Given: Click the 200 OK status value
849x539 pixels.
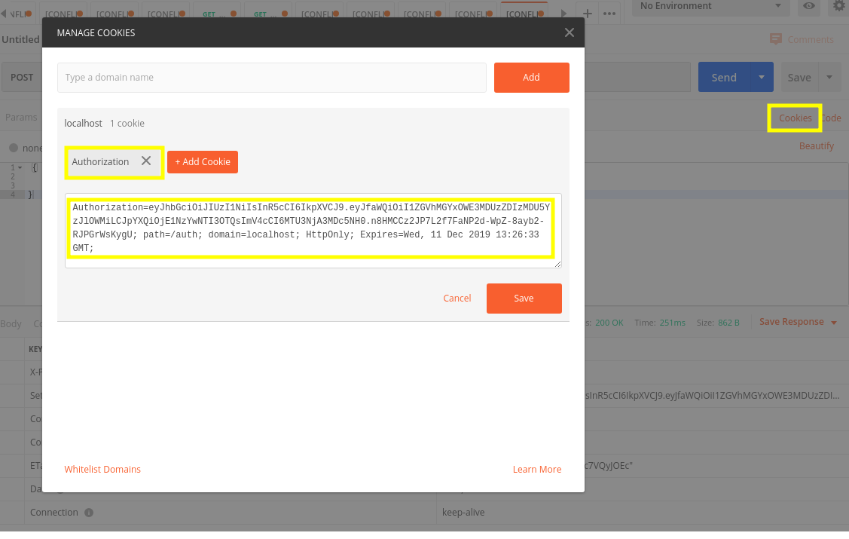Looking at the screenshot, I should point(609,323).
